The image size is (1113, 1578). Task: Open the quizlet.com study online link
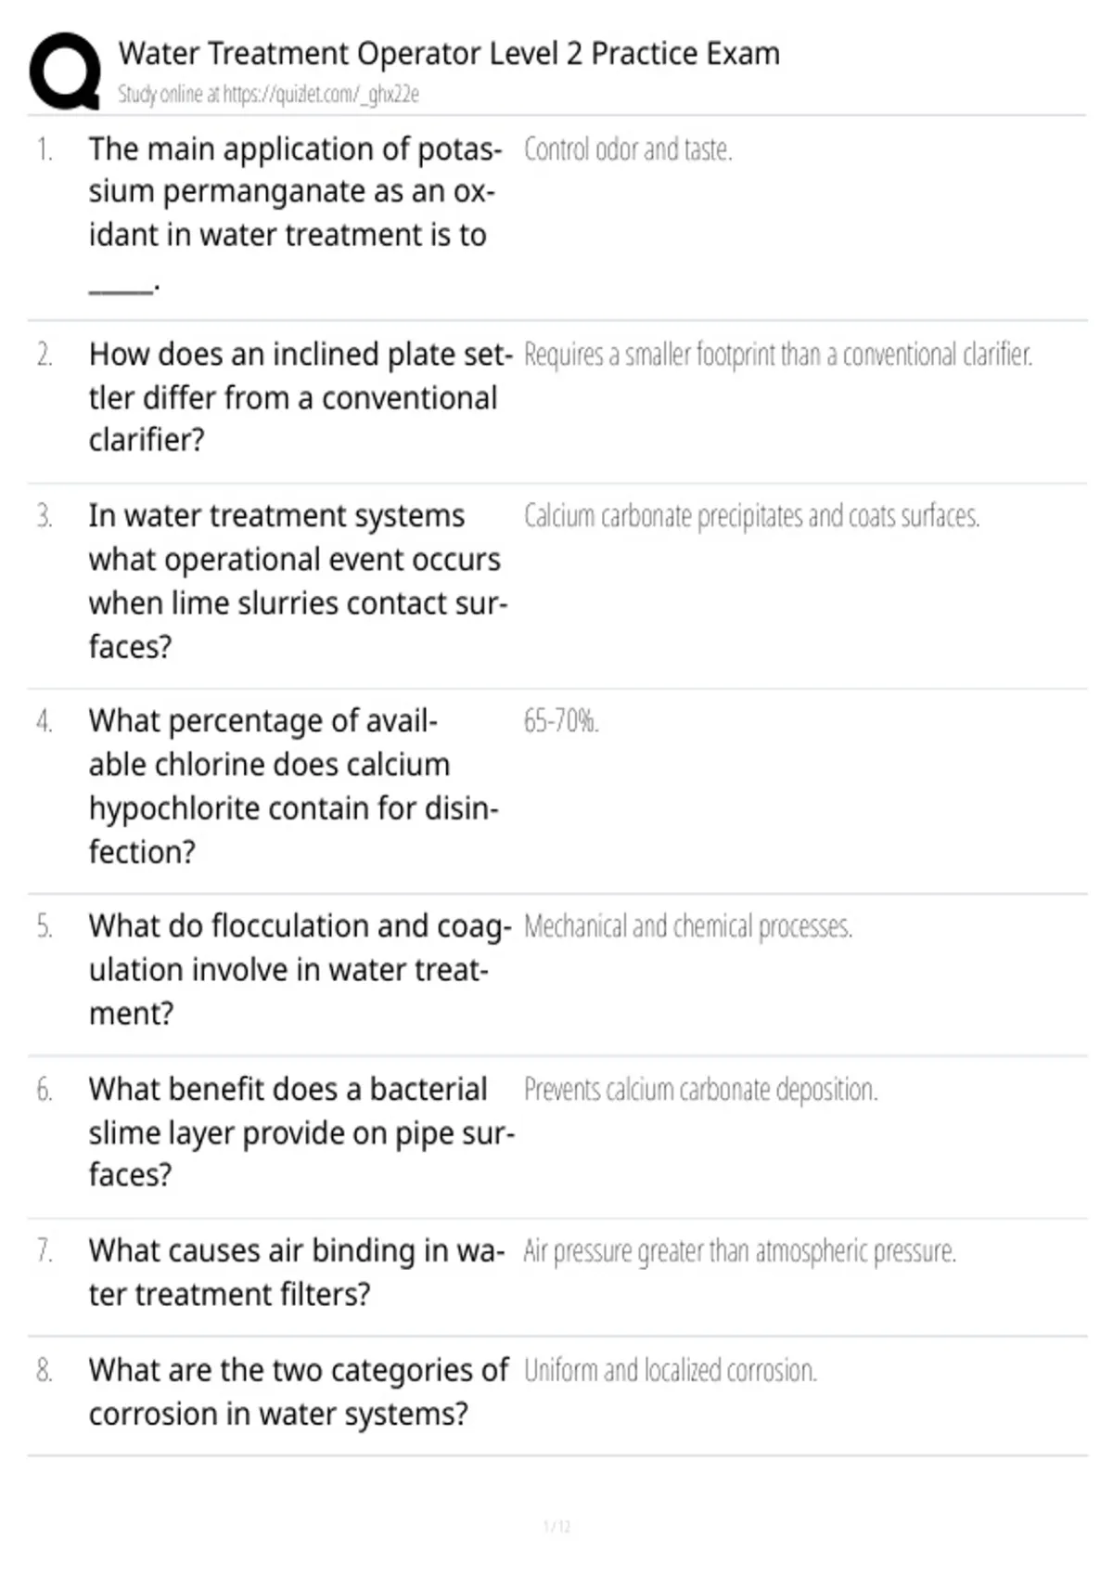pos(268,94)
